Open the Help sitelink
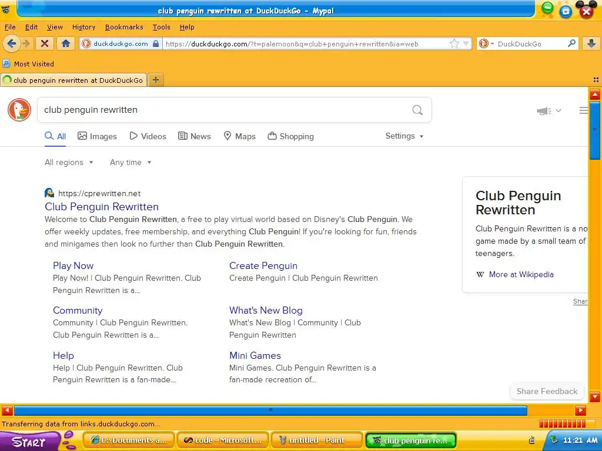Viewport: 602px width, 451px height. (x=63, y=355)
